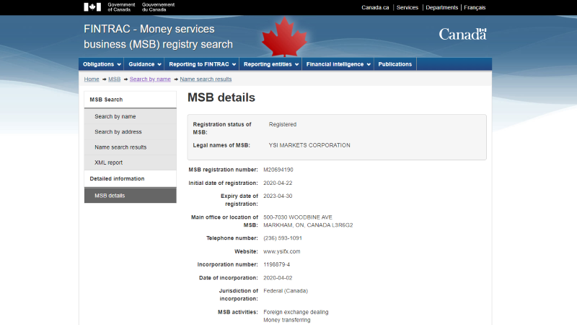Switch language to Français
Image resolution: width=577 pixels, height=325 pixels.
[x=475, y=7]
